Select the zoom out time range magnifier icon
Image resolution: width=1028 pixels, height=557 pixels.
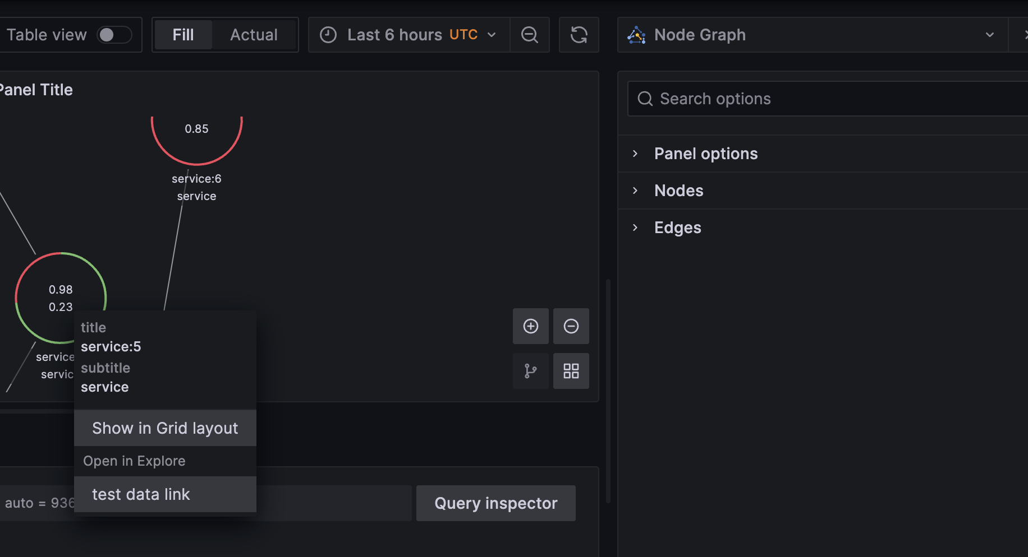point(529,35)
